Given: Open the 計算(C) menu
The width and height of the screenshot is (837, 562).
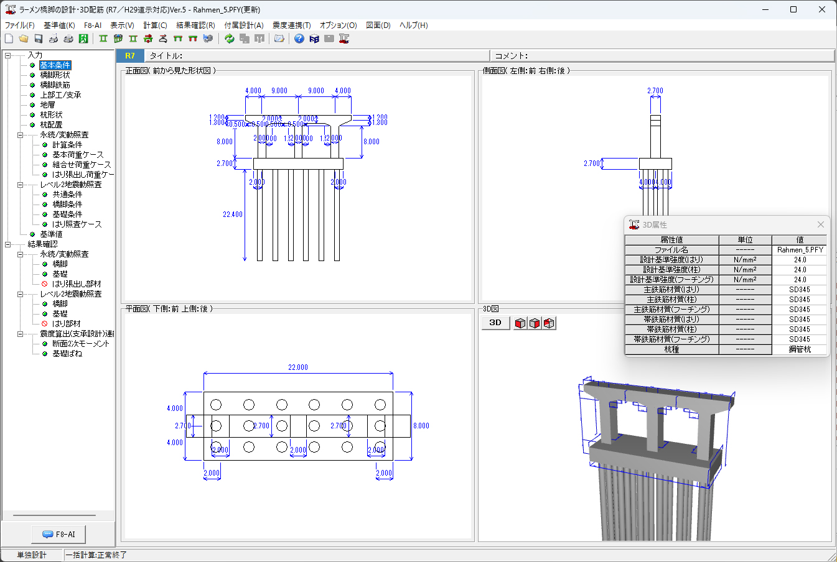Looking at the screenshot, I should pyautogui.click(x=155, y=25).
